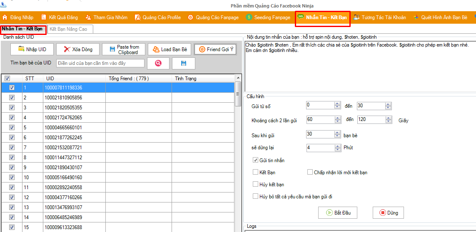Click the Tổng Friend : ( 779 ) header
The image size is (476, 232).
click(138, 79)
